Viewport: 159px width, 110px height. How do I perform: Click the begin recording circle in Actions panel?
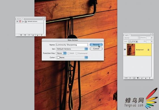coord(25,35)
